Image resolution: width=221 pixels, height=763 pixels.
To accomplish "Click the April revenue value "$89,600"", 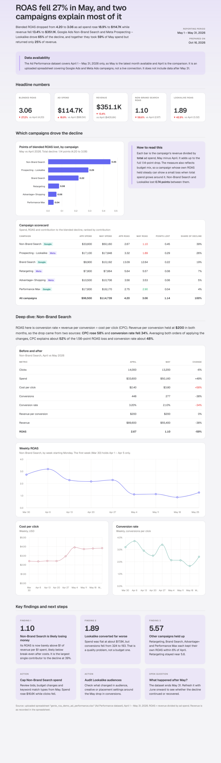I will pyautogui.click(x=131, y=423).
